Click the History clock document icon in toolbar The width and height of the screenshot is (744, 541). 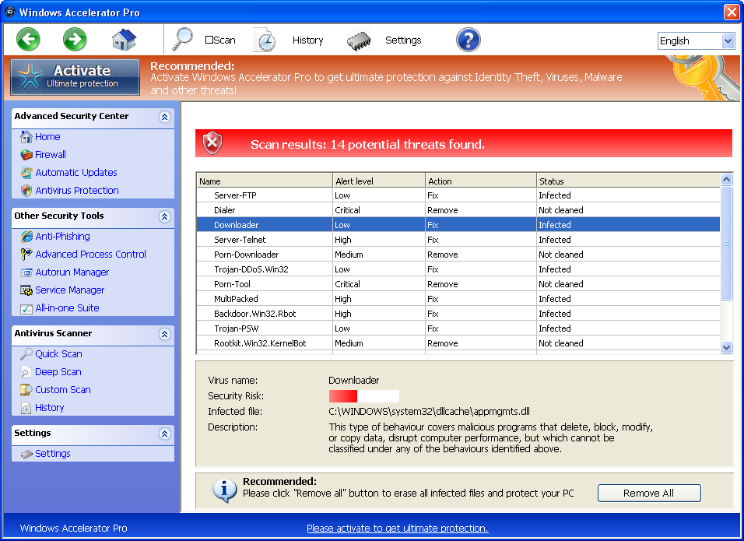(x=265, y=40)
